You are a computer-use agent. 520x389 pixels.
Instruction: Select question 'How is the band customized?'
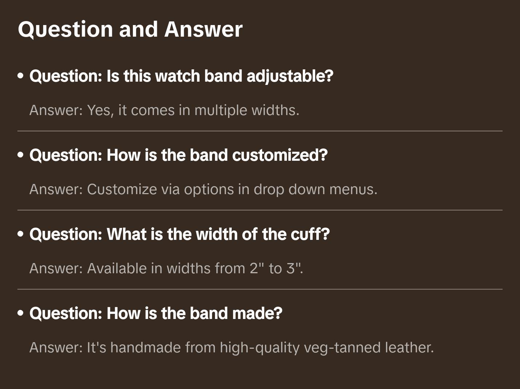(x=178, y=155)
